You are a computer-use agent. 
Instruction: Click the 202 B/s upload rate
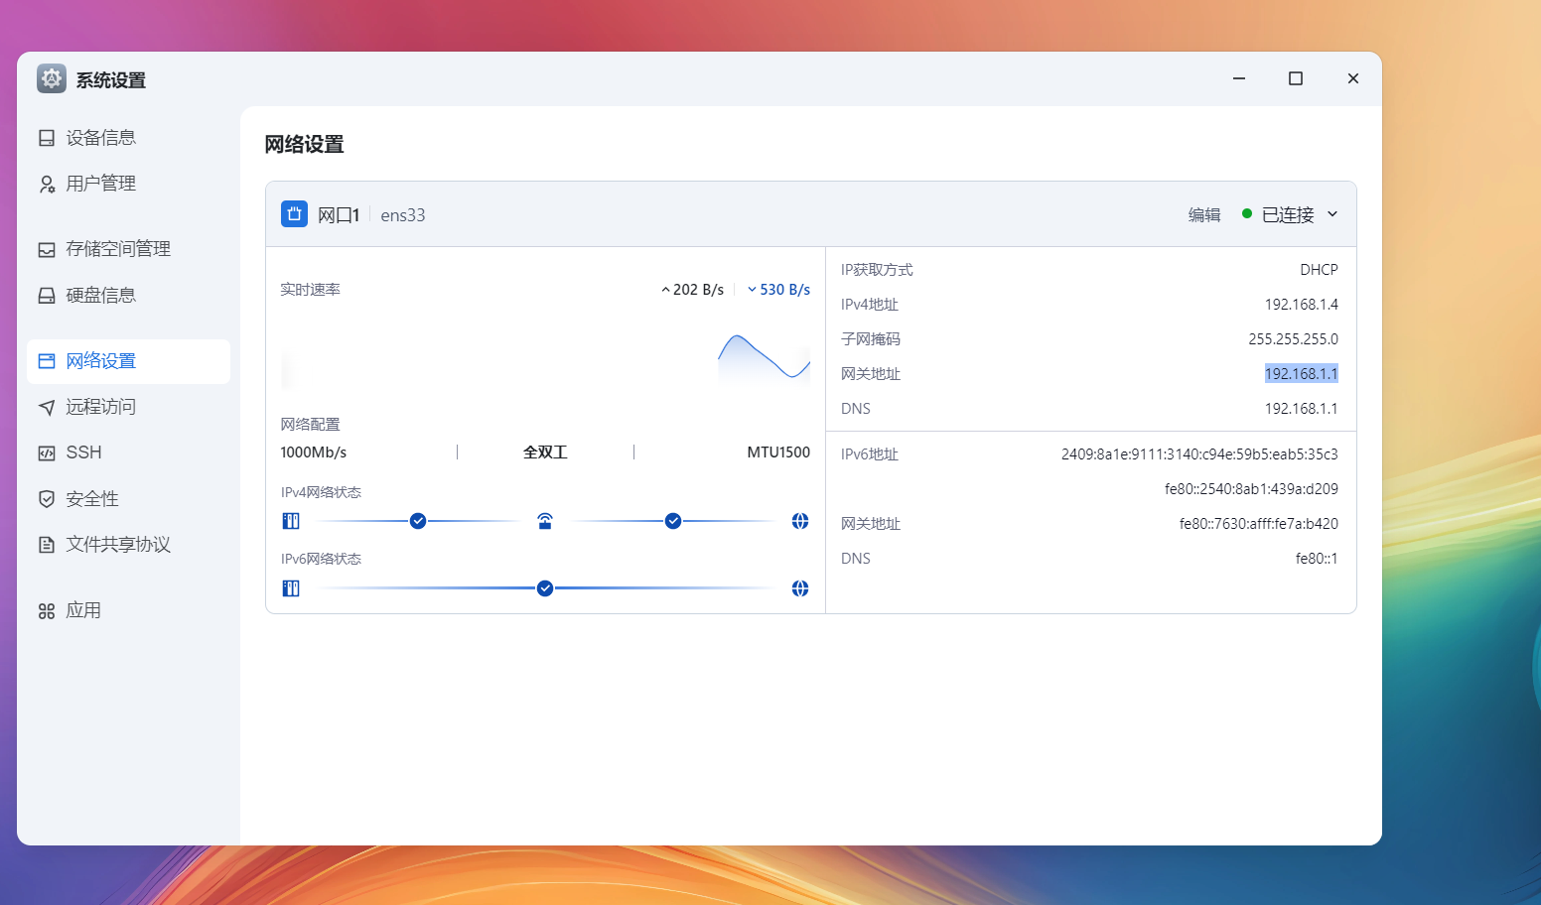[x=698, y=290]
